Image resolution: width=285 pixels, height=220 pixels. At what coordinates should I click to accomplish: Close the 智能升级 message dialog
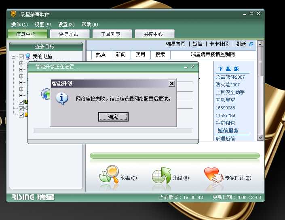pyautogui.click(x=171, y=84)
